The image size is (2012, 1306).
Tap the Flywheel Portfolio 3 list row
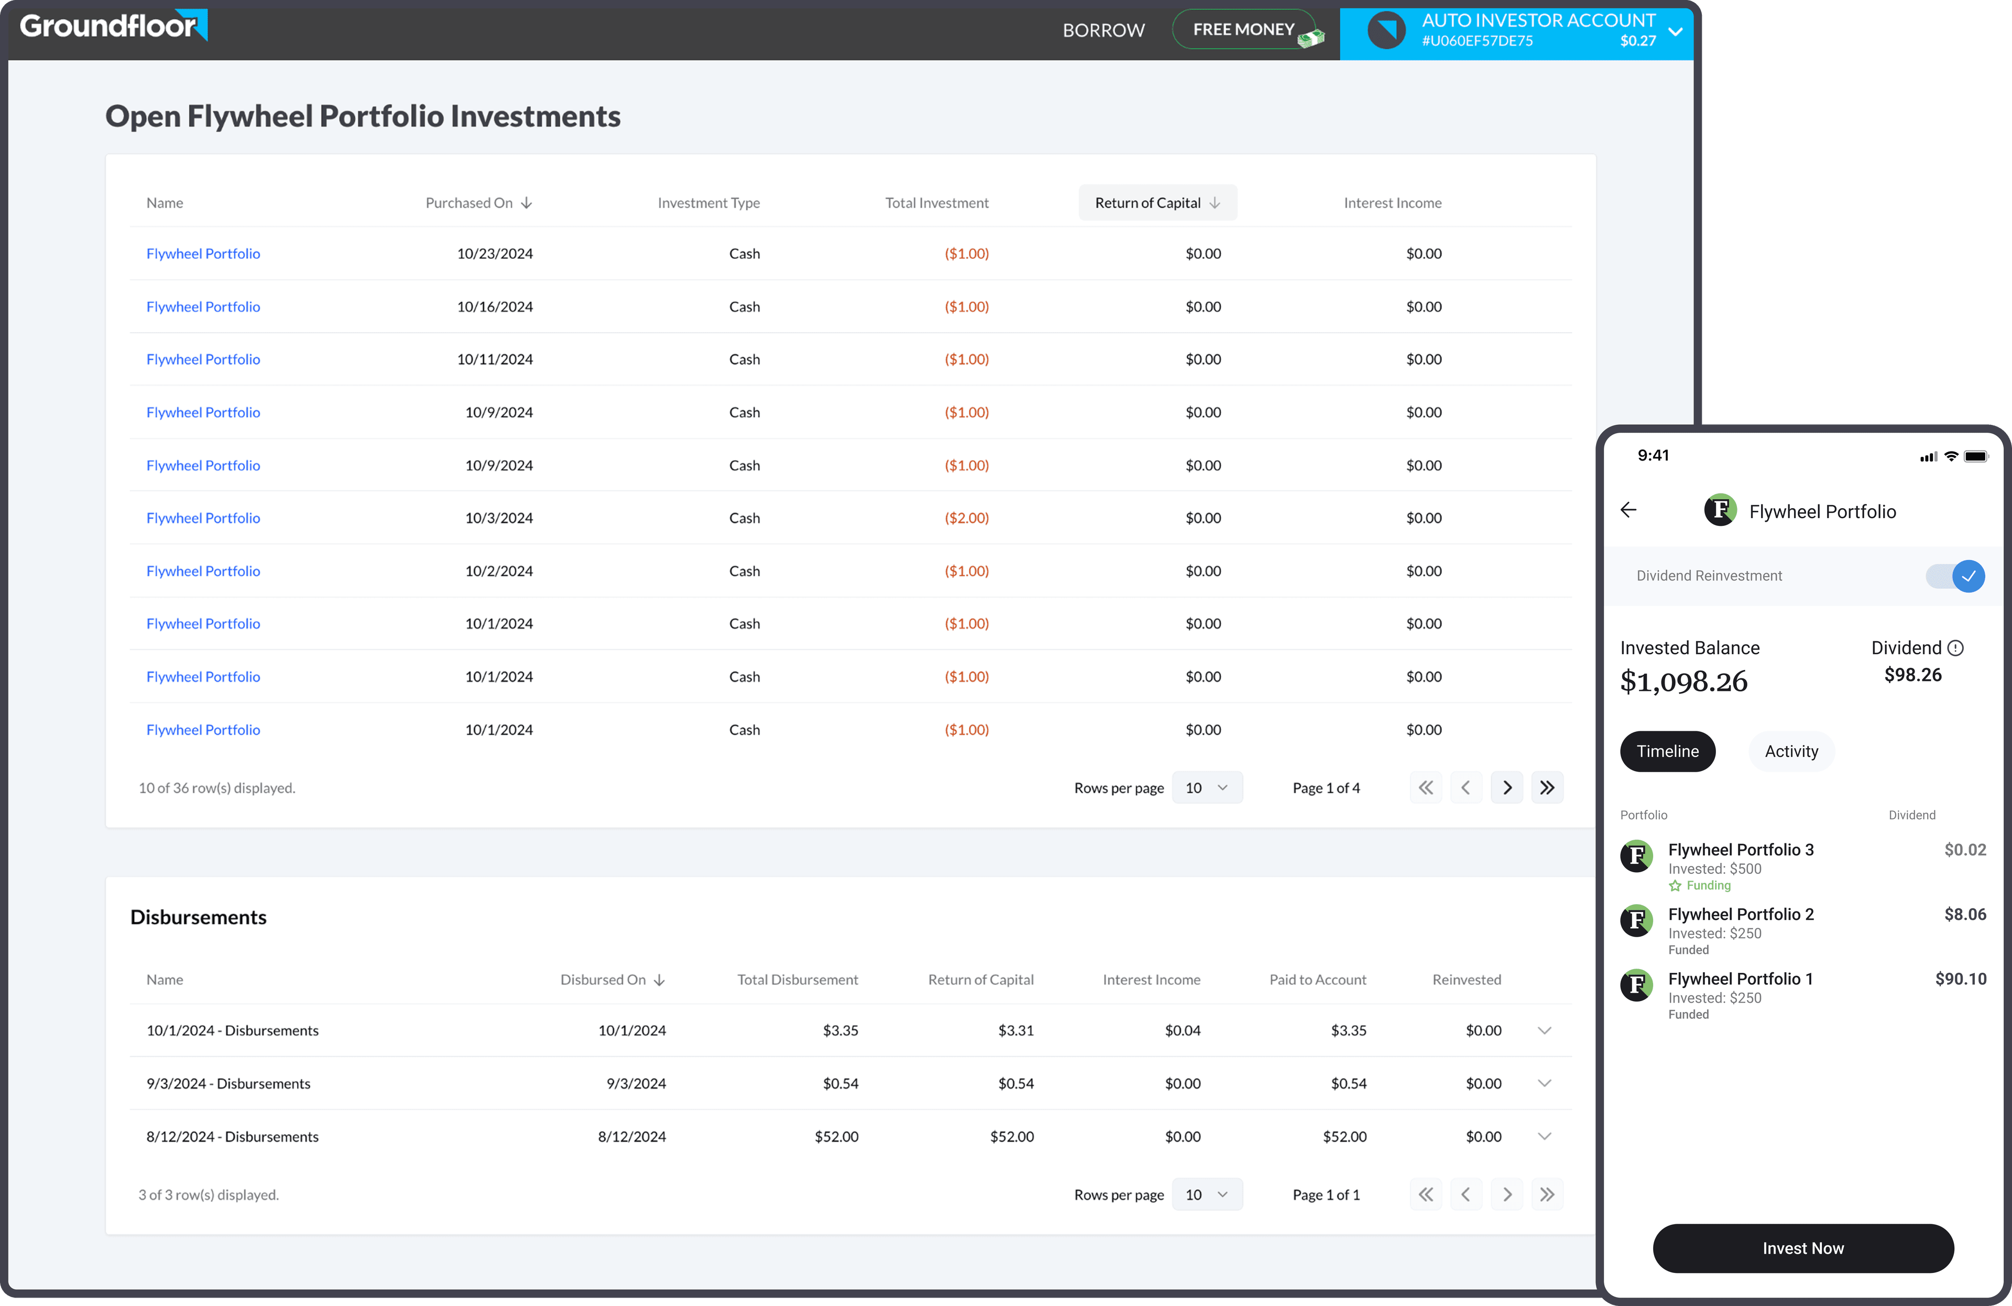click(1803, 865)
